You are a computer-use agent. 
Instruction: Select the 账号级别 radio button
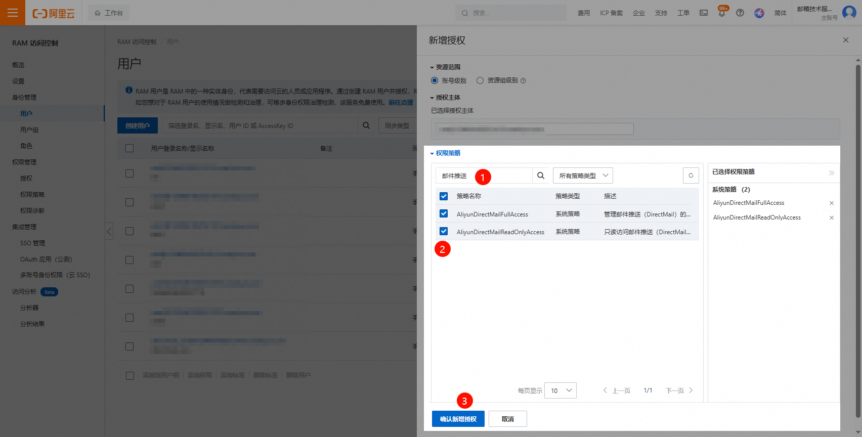point(435,80)
